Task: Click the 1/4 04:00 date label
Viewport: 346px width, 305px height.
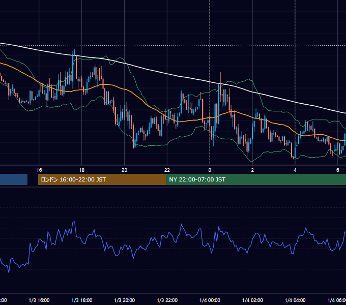Action: tap(295, 300)
